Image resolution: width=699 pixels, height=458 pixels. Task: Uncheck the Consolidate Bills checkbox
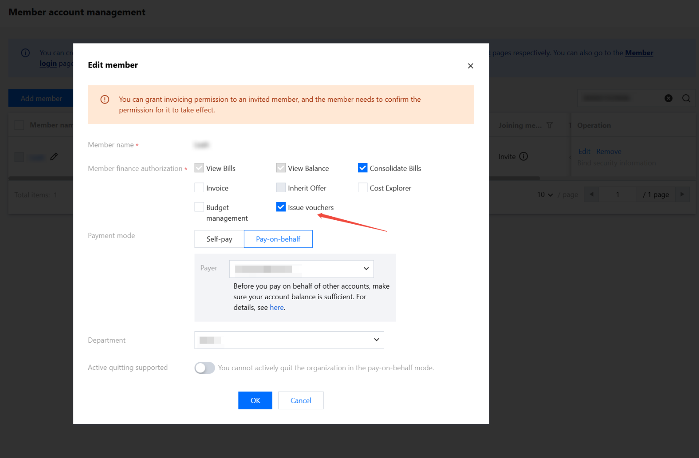pos(363,168)
